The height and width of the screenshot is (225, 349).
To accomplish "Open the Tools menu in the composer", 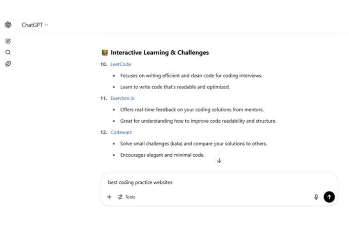I will 126,197.
